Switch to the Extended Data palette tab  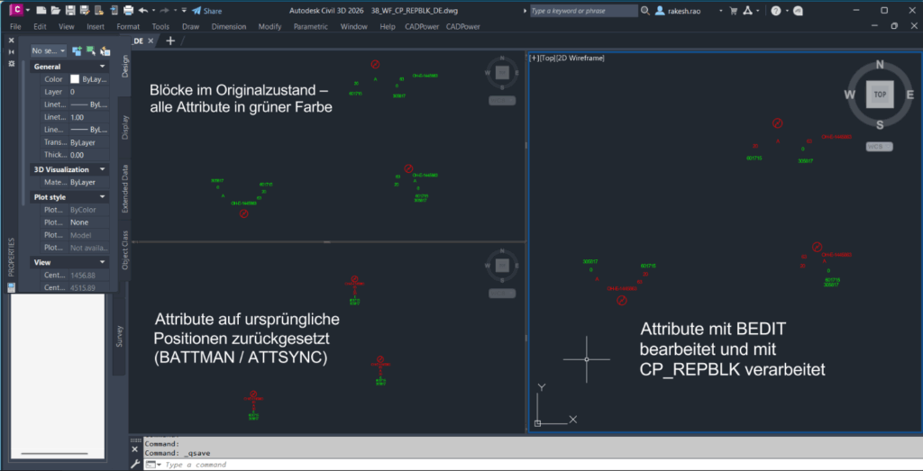click(x=124, y=187)
